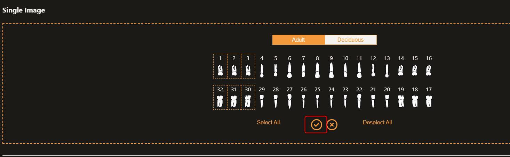Click tooth 28 premolar icon
Screen dimensions: 510x157
[276, 101]
